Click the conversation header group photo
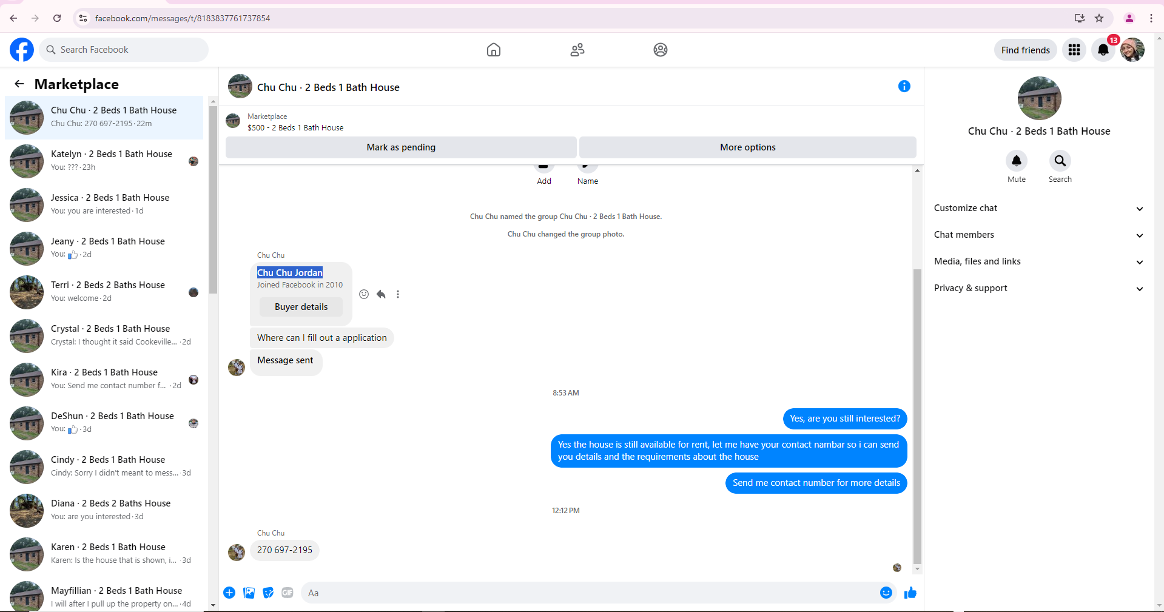The width and height of the screenshot is (1164, 612). click(240, 87)
